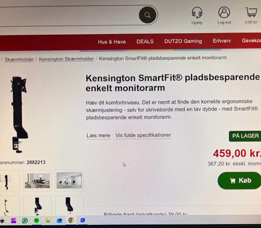Click the search magnifier button
261x228 pixels.
point(148,15)
